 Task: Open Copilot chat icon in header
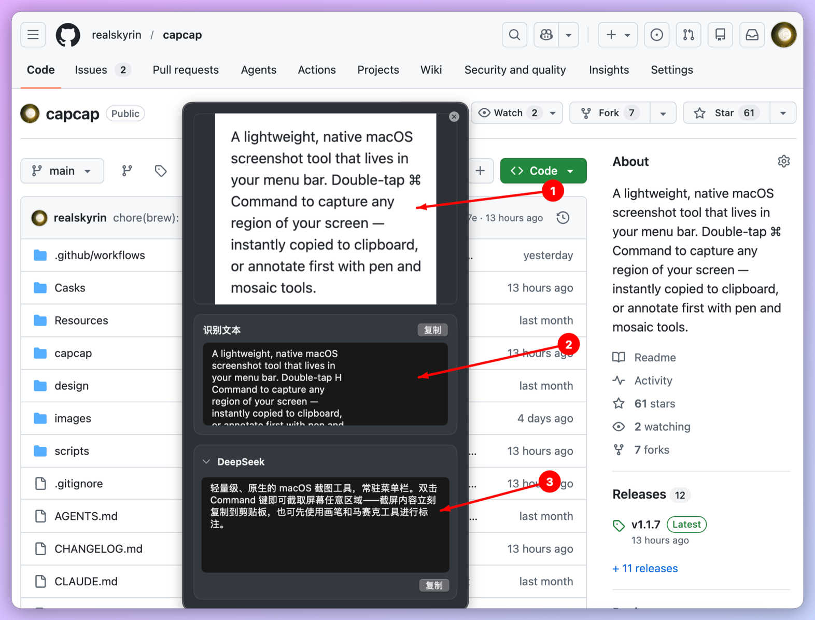pos(546,35)
